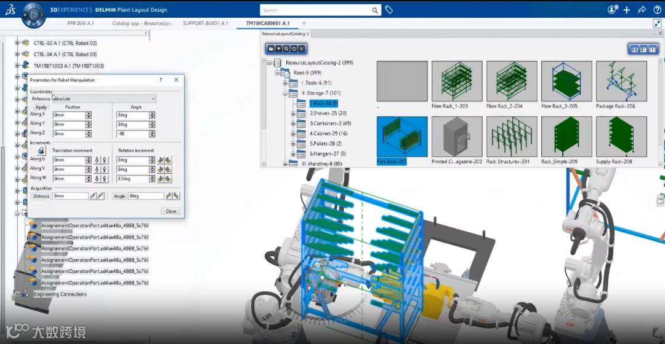665x344 pixels.
Task: Click the Apply button in Coordinates
Action: (41, 107)
